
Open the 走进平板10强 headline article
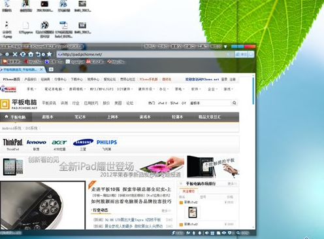point(131,189)
